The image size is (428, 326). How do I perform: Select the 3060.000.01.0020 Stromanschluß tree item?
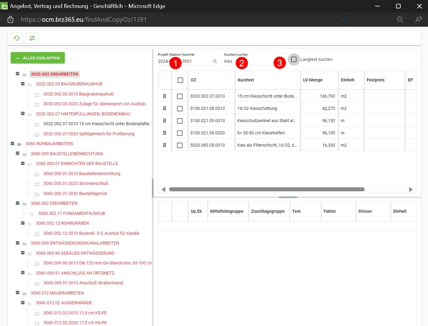[76, 183]
